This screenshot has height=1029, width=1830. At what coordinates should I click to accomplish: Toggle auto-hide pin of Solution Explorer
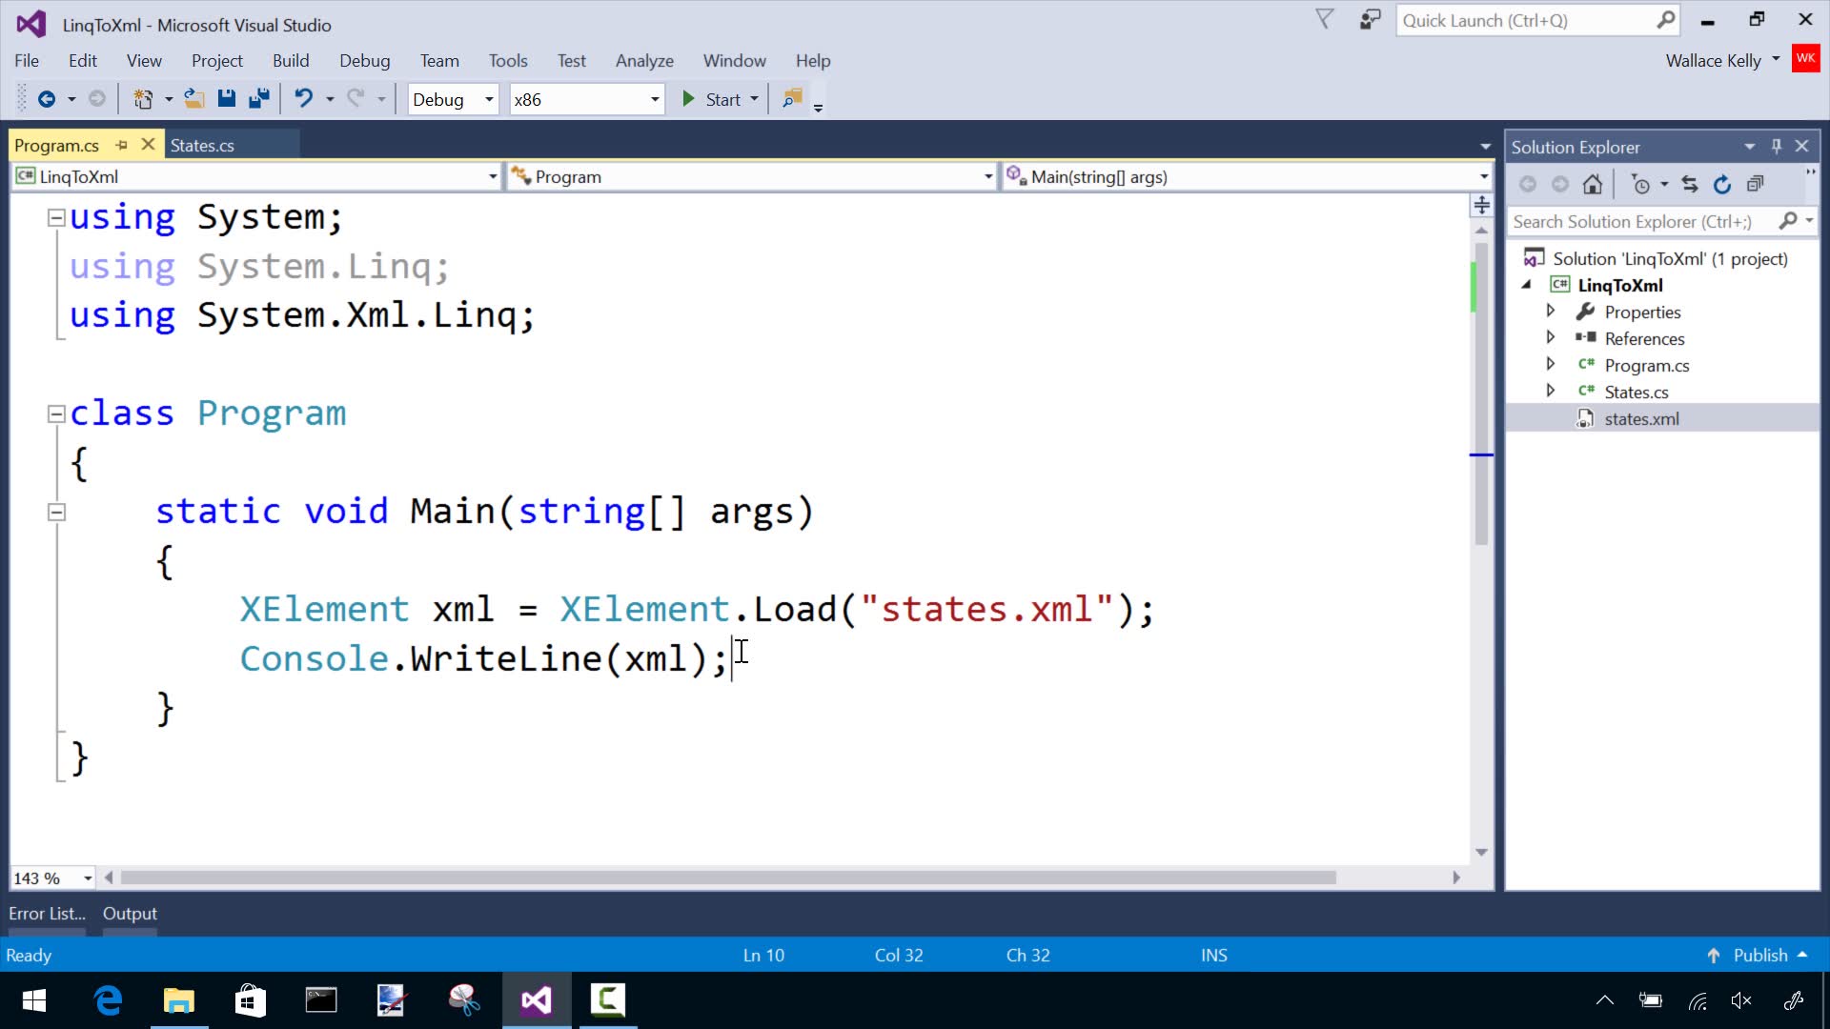coord(1777,147)
